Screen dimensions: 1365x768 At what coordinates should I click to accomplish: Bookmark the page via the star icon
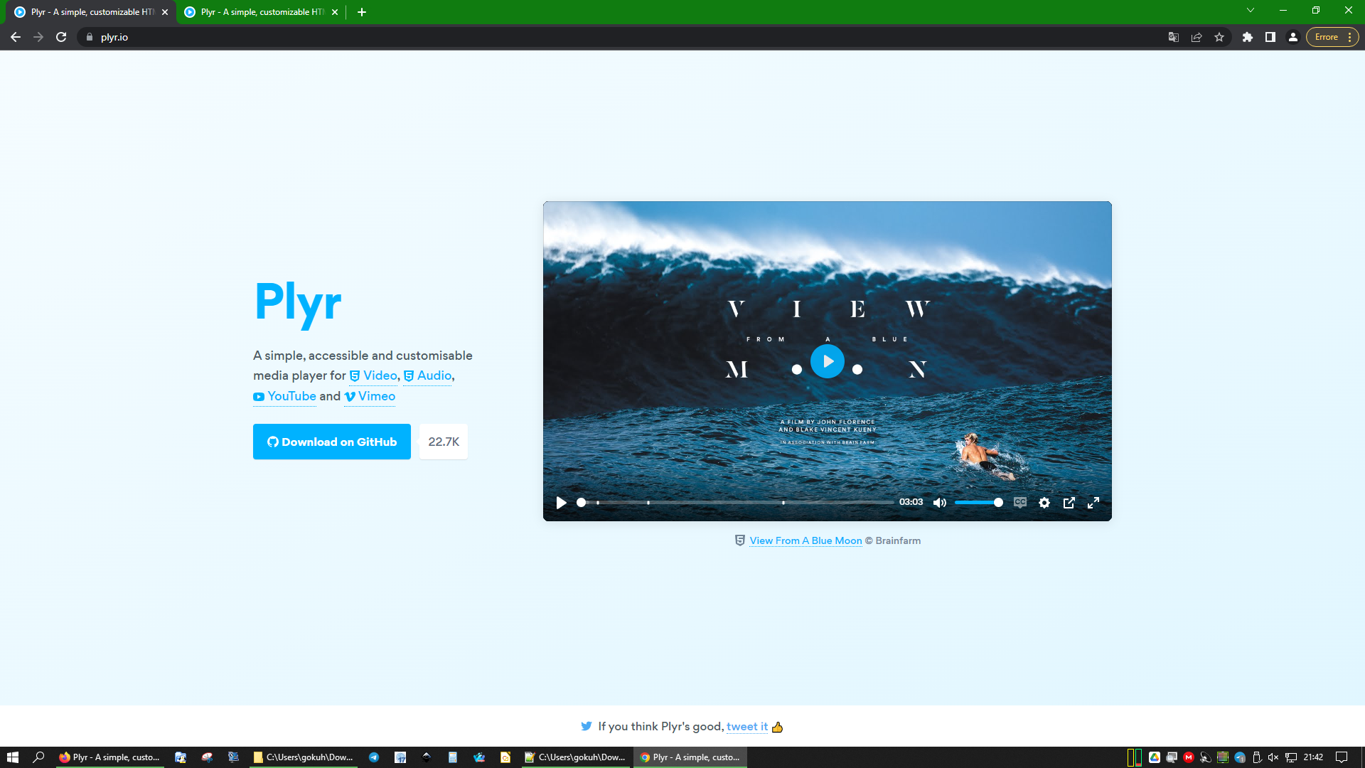pos(1219,37)
